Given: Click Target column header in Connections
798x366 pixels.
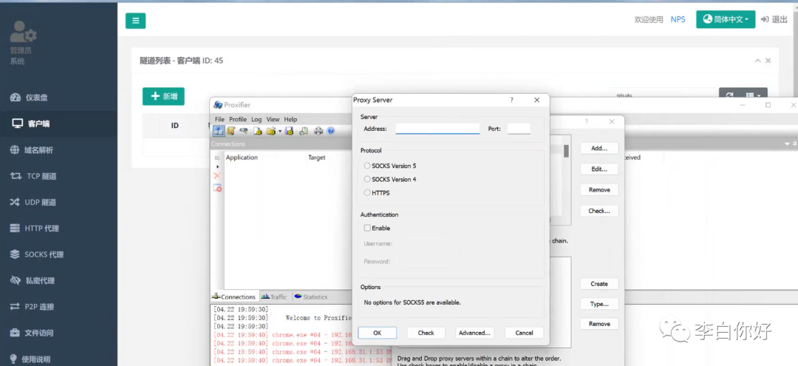Looking at the screenshot, I should [316, 157].
